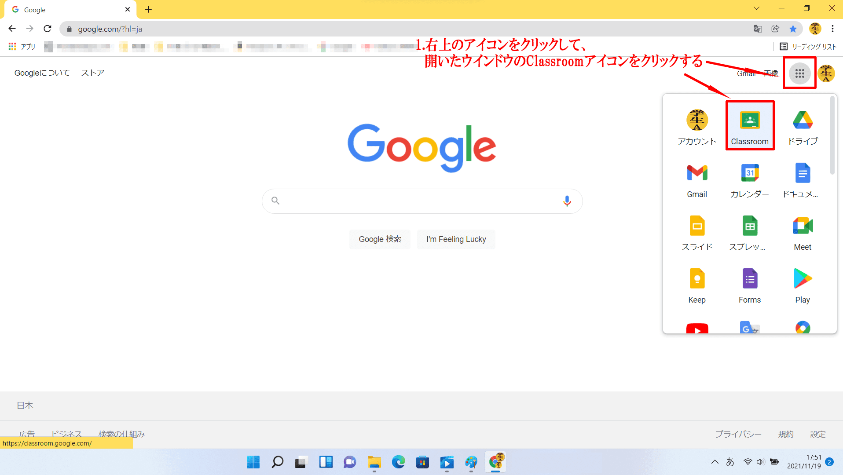Image resolution: width=843 pixels, height=475 pixels.
Task: Open Google Drive app icon
Action: 803,126
